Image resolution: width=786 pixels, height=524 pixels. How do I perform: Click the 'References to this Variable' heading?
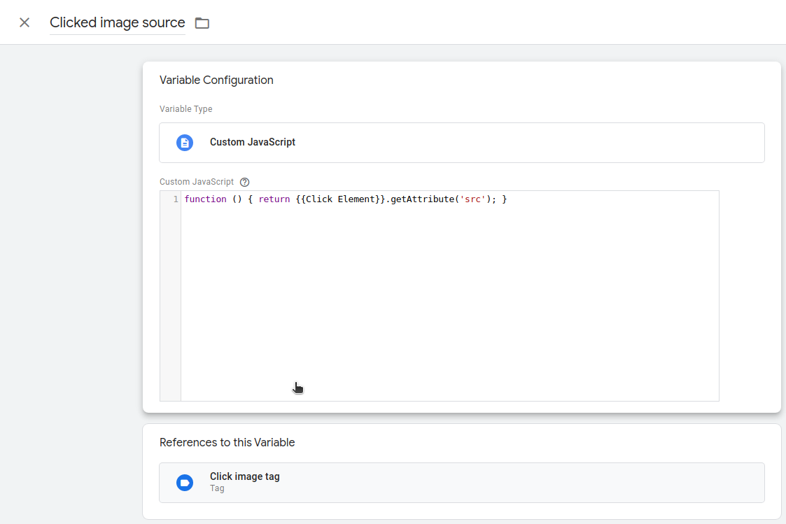(227, 442)
